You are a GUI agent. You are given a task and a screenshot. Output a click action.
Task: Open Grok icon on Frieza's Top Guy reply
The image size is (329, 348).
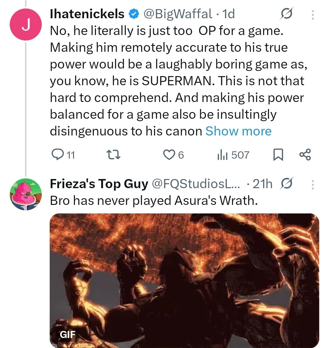287,184
